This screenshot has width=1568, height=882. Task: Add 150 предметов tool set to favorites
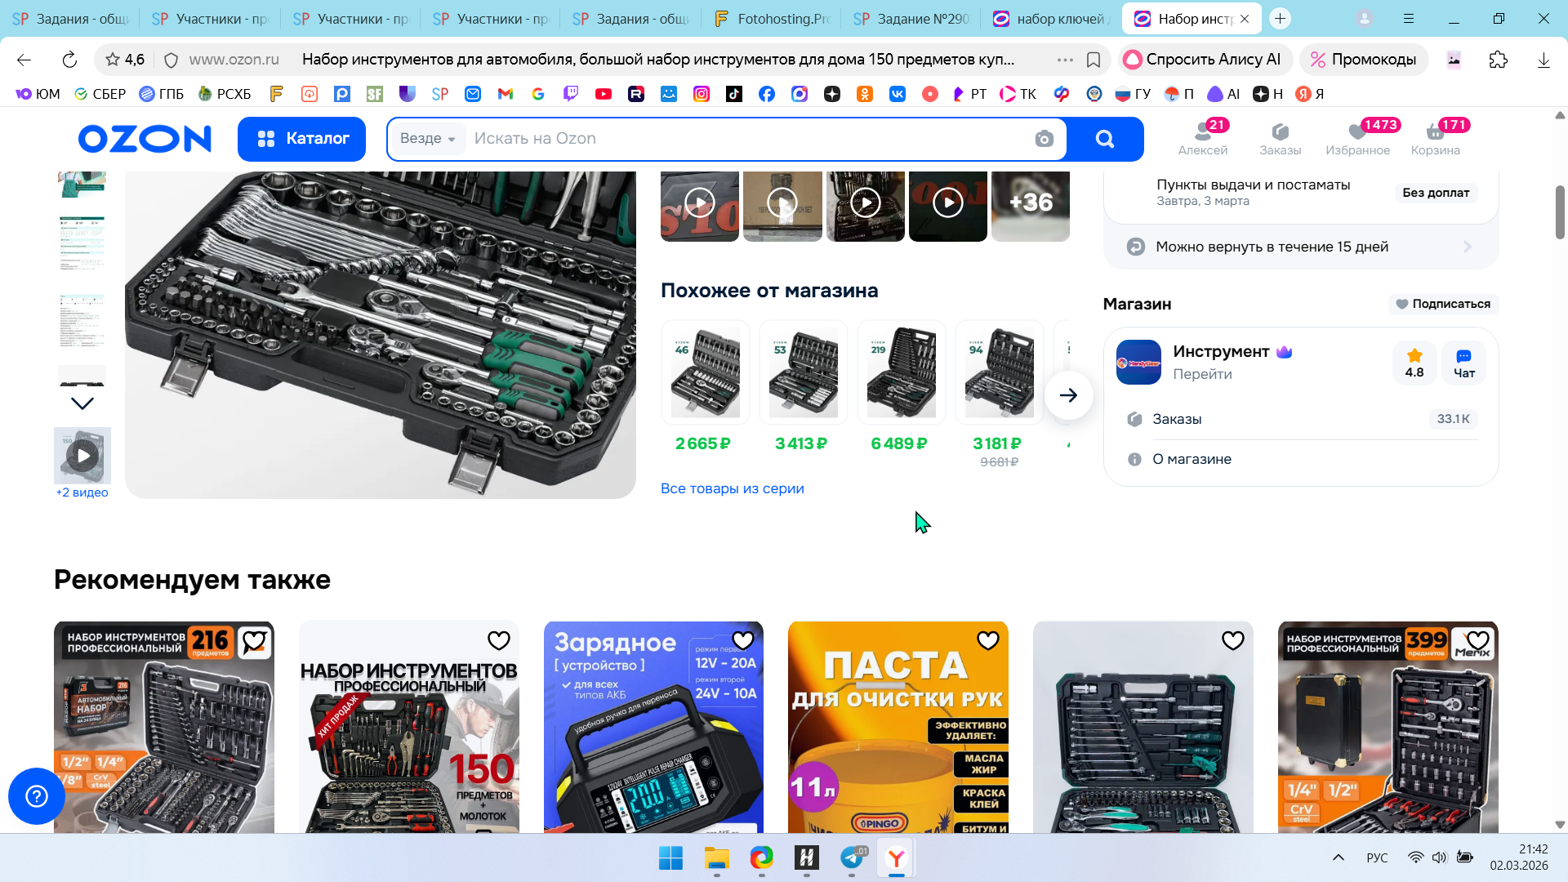pyautogui.click(x=498, y=641)
